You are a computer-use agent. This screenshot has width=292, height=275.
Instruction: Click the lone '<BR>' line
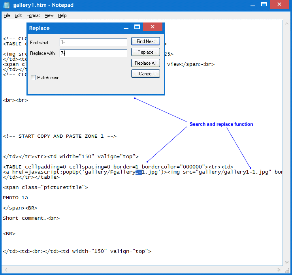tap(9, 233)
